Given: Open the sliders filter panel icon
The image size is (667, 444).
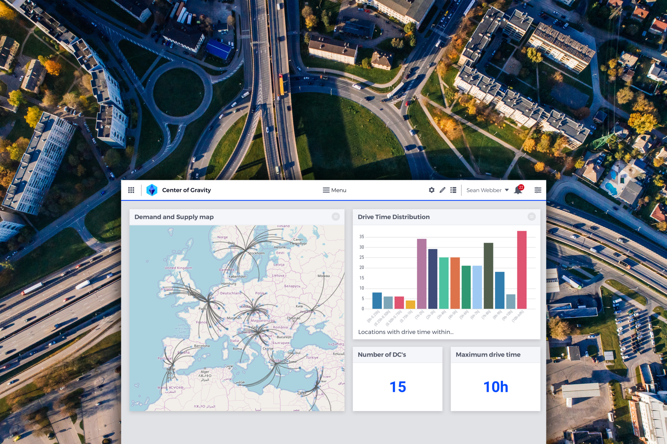Looking at the screenshot, I should point(537,190).
